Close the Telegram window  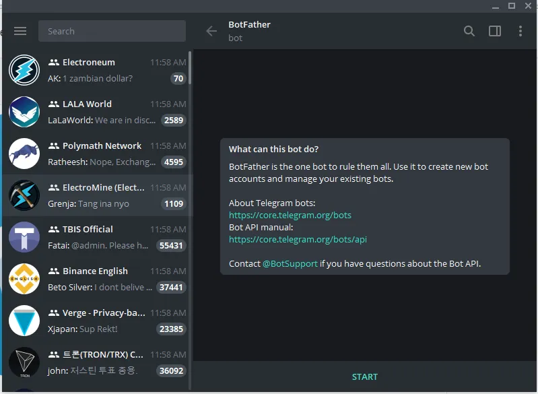click(x=529, y=6)
